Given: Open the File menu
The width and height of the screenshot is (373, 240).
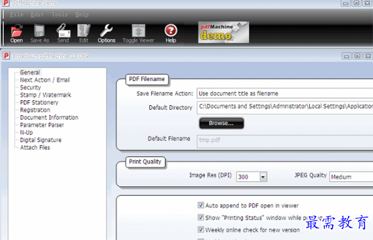Looking at the screenshot, I should (17, 14).
